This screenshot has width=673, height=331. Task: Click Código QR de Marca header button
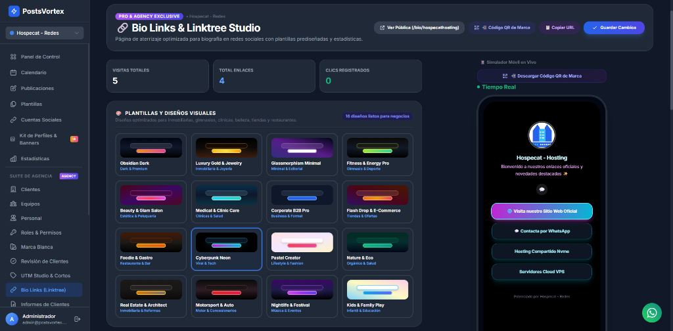click(501, 28)
